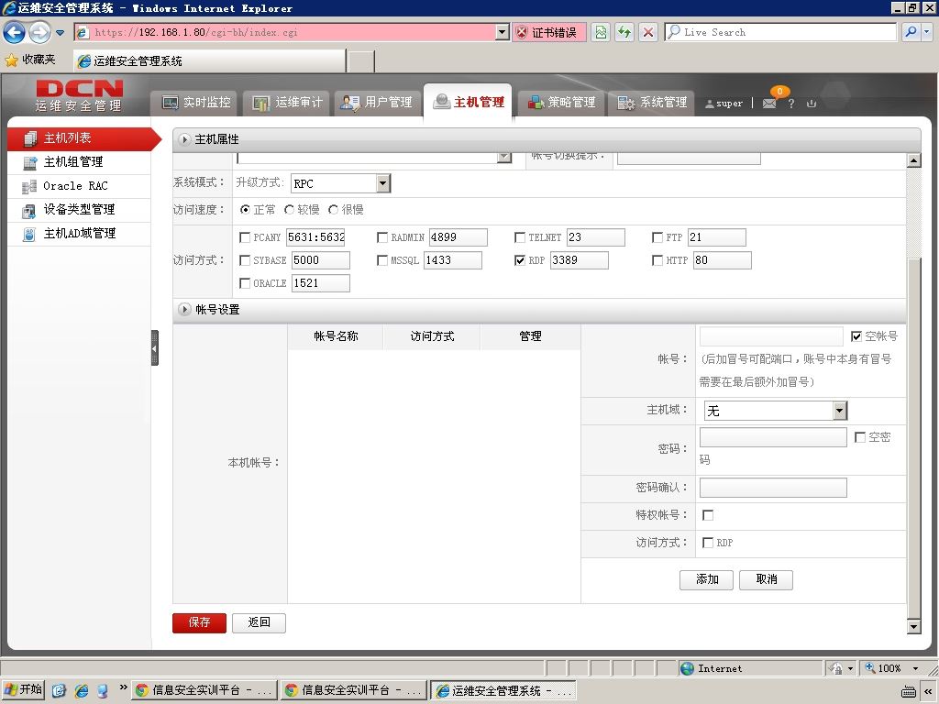This screenshot has width=939, height=704.
Task: Uncheck the 空帐号 checkbox
Action: pos(856,336)
